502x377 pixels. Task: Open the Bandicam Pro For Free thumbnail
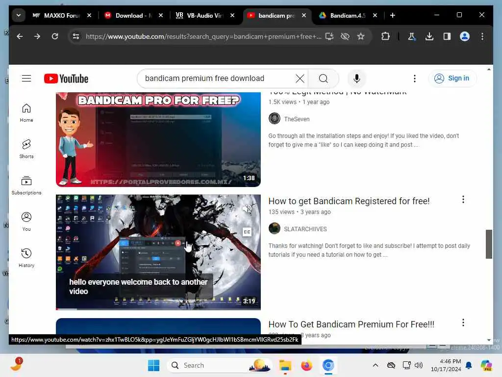tap(158, 139)
